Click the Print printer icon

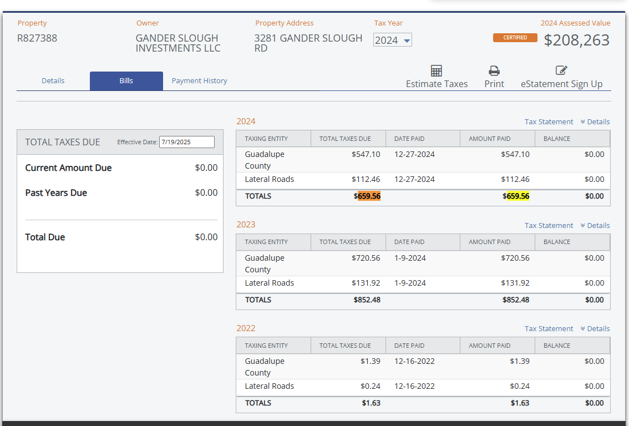(x=494, y=71)
